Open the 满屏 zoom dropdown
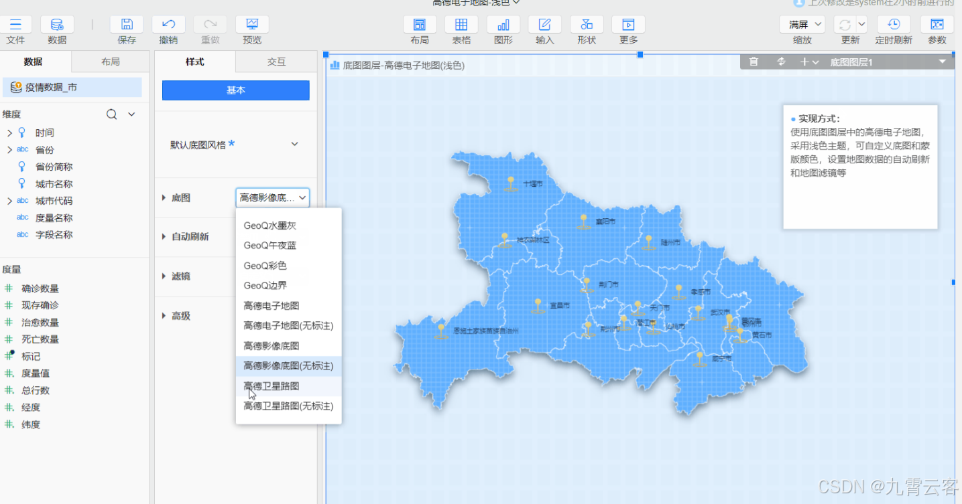 (x=802, y=25)
